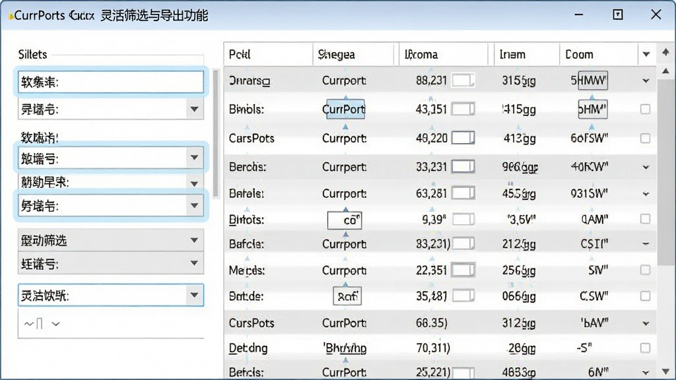Image resolution: width=676 pixels, height=380 pixels.
Task: Select the 966gg value in Bercds row
Action: [x=520, y=167]
